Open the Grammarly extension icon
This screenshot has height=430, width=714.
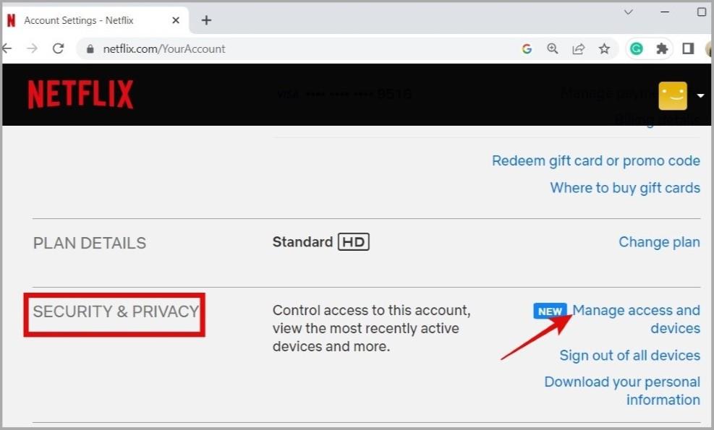(x=636, y=48)
